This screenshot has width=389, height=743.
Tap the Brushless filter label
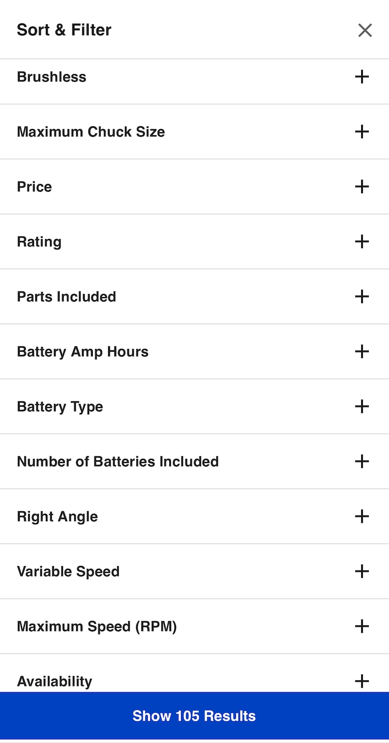click(x=51, y=77)
